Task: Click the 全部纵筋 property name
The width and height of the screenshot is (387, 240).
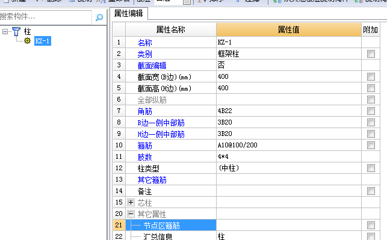Action: click(152, 100)
